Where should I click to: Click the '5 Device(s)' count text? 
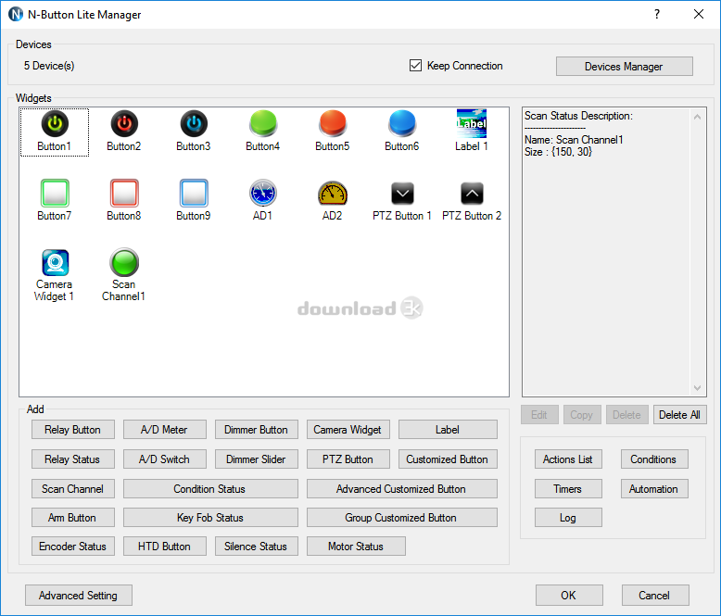[x=49, y=66]
